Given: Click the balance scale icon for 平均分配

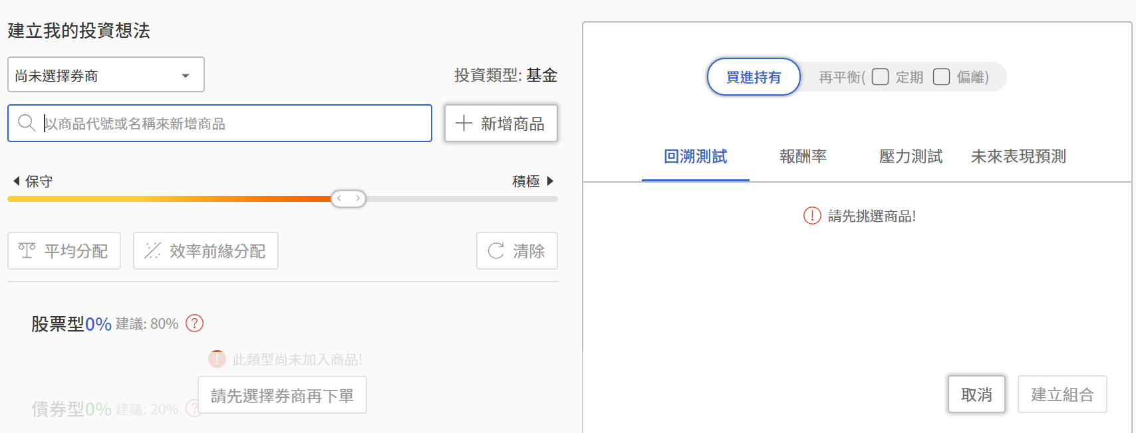Looking at the screenshot, I should [27, 250].
